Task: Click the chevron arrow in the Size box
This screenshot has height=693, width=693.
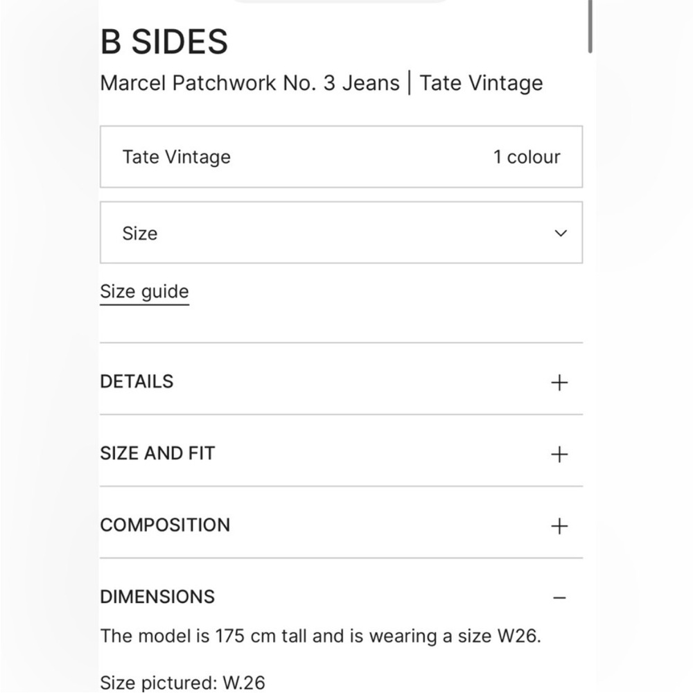Action: pyautogui.click(x=561, y=234)
